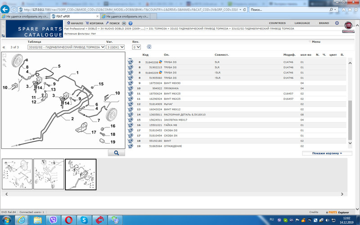The width and height of the screenshot is (360, 225).
Task: Open info icon beside code 51840208
Action: [160, 62]
